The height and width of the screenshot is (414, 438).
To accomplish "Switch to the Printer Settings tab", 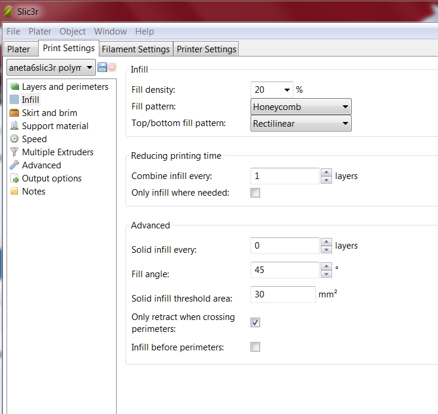I will pyautogui.click(x=206, y=49).
